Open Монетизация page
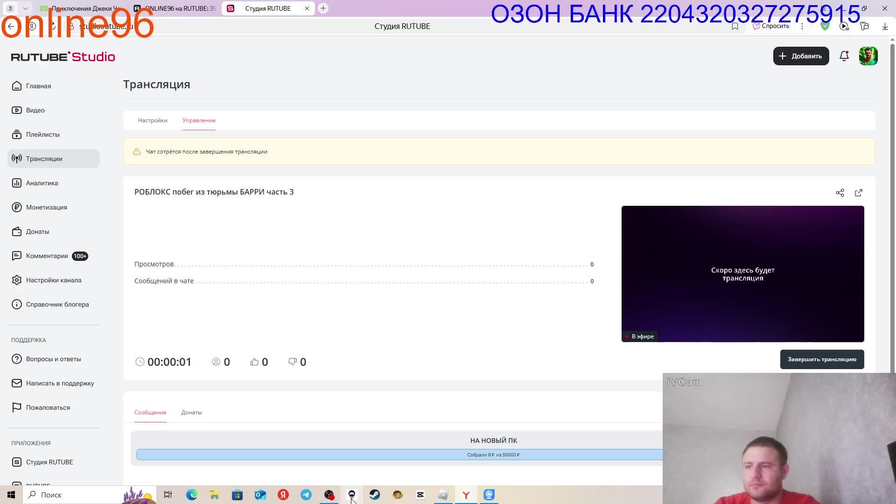This screenshot has width=896, height=504. coord(46,207)
